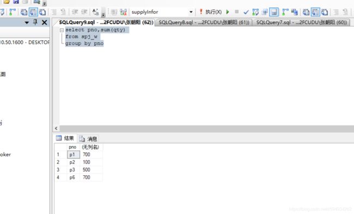Click the Parse checkmark icon

point(246,12)
